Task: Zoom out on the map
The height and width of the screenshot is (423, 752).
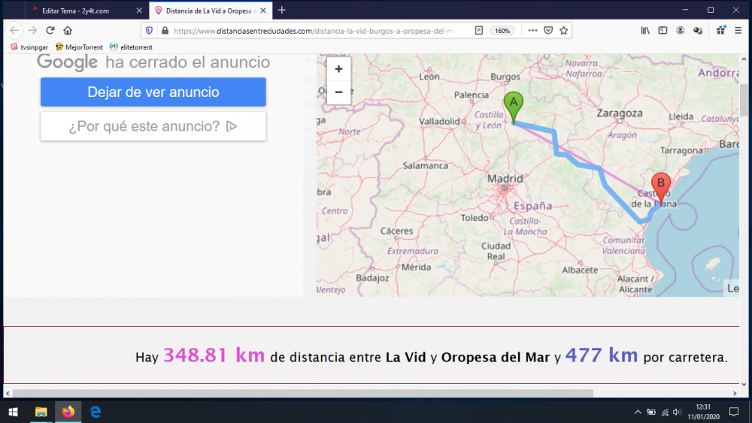Action: pos(338,92)
